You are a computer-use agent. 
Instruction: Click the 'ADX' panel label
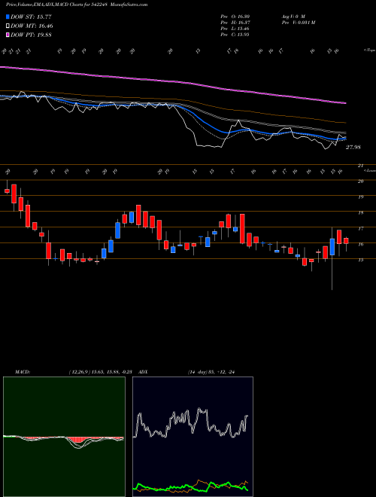coord(144,372)
